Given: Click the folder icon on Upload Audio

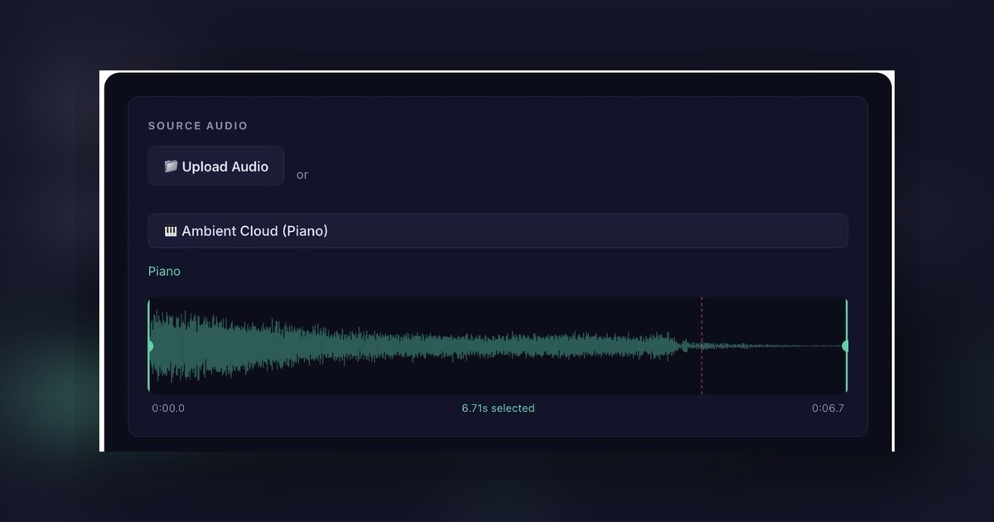Looking at the screenshot, I should coord(171,167).
